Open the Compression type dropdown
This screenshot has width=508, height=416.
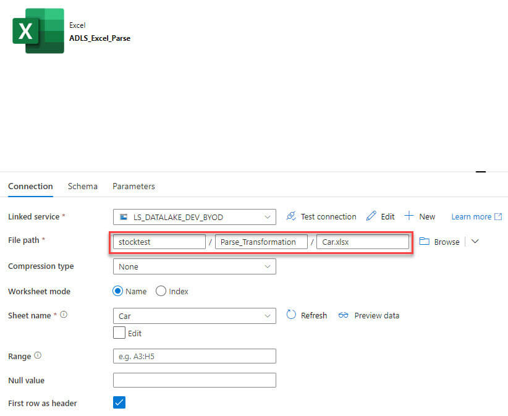[195, 266]
